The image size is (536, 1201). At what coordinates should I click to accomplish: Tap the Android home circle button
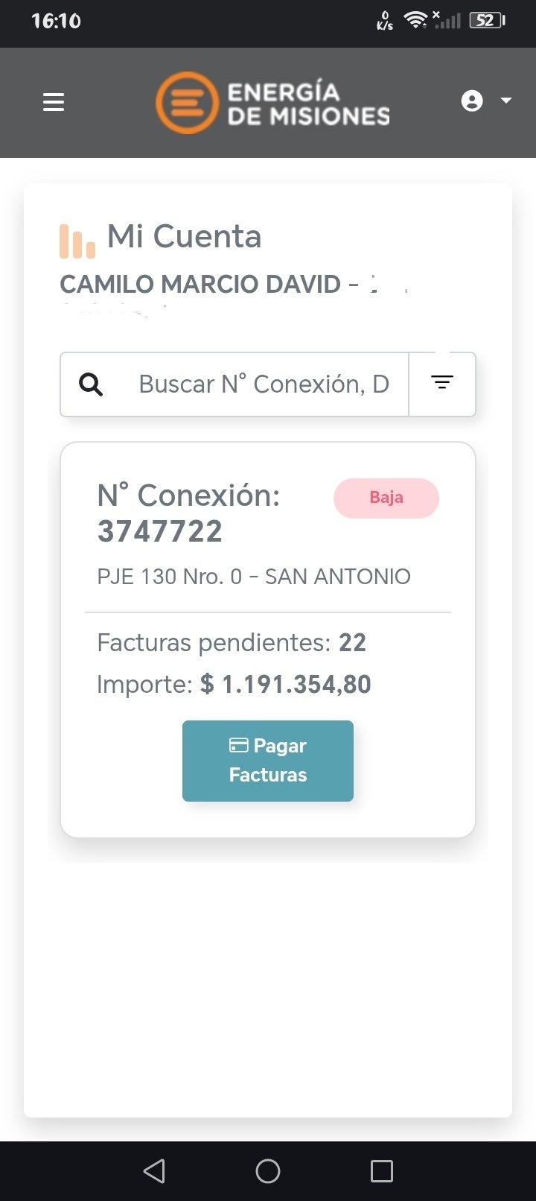click(268, 1171)
